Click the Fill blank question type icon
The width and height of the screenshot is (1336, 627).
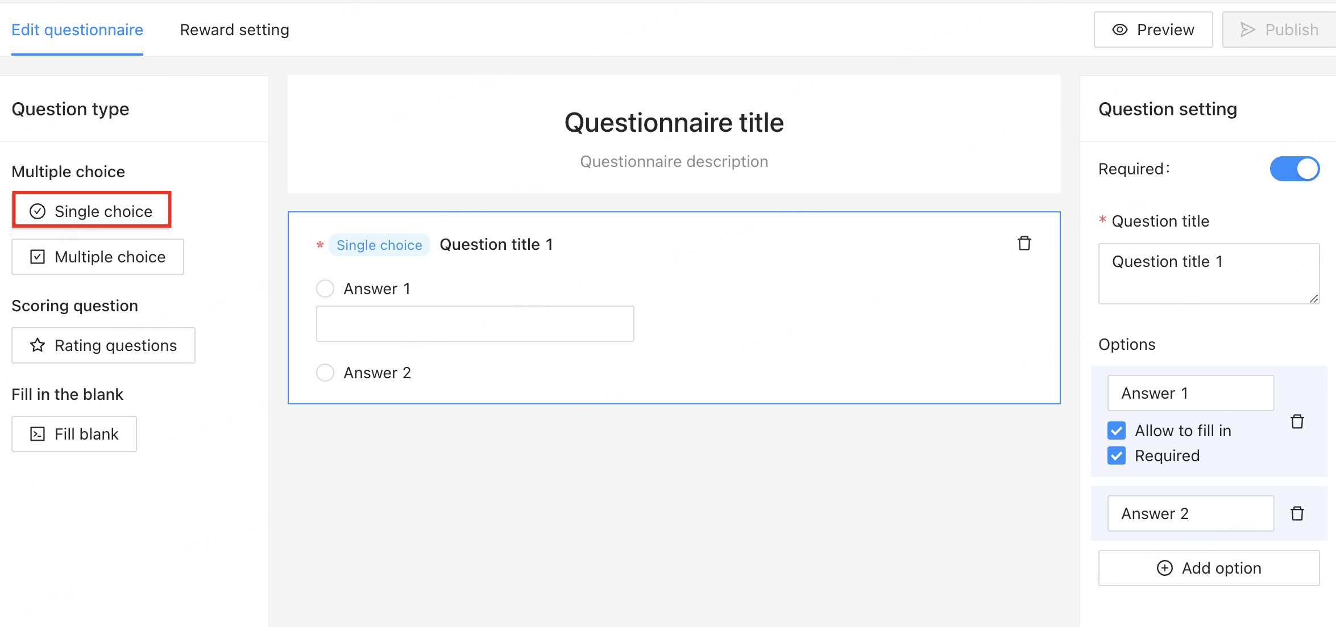pyautogui.click(x=38, y=434)
